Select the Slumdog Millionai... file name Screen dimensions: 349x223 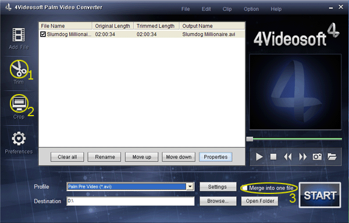click(x=69, y=34)
